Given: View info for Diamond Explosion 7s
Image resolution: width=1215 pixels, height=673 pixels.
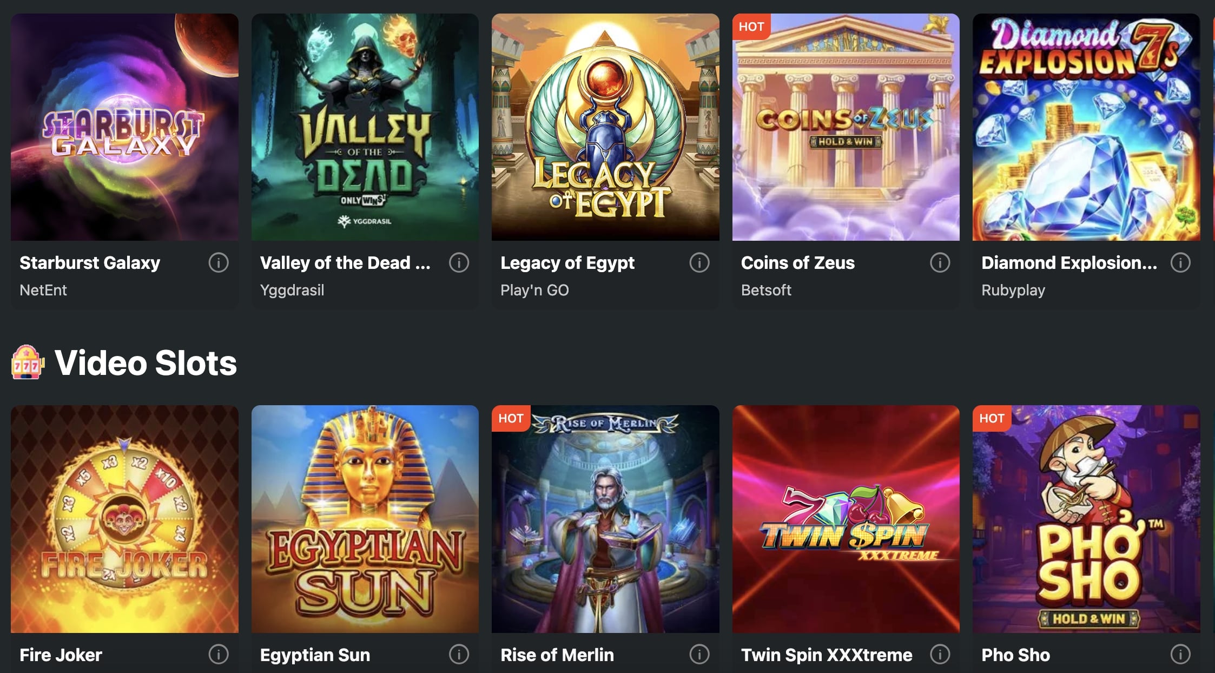Looking at the screenshot, I should click(1180, 263).
